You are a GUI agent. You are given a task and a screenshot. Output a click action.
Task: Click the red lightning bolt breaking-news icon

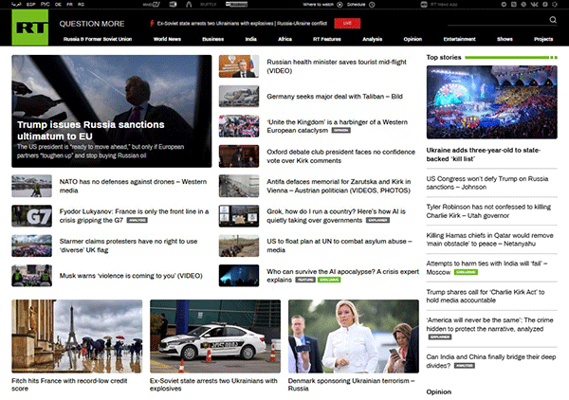click(x=152, y=23)
